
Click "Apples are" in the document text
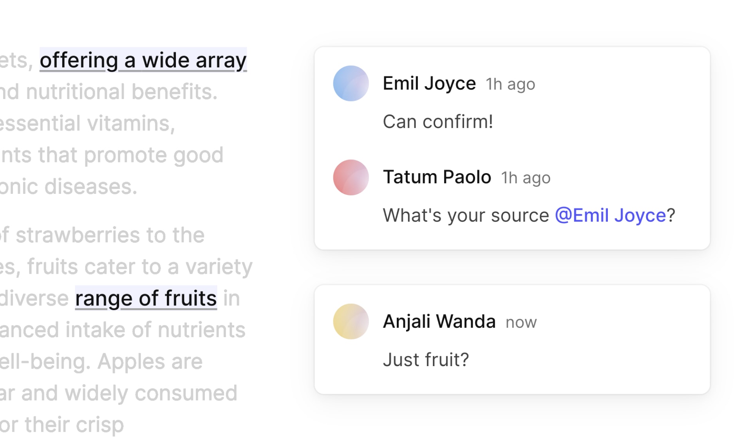tap(150, 361)
